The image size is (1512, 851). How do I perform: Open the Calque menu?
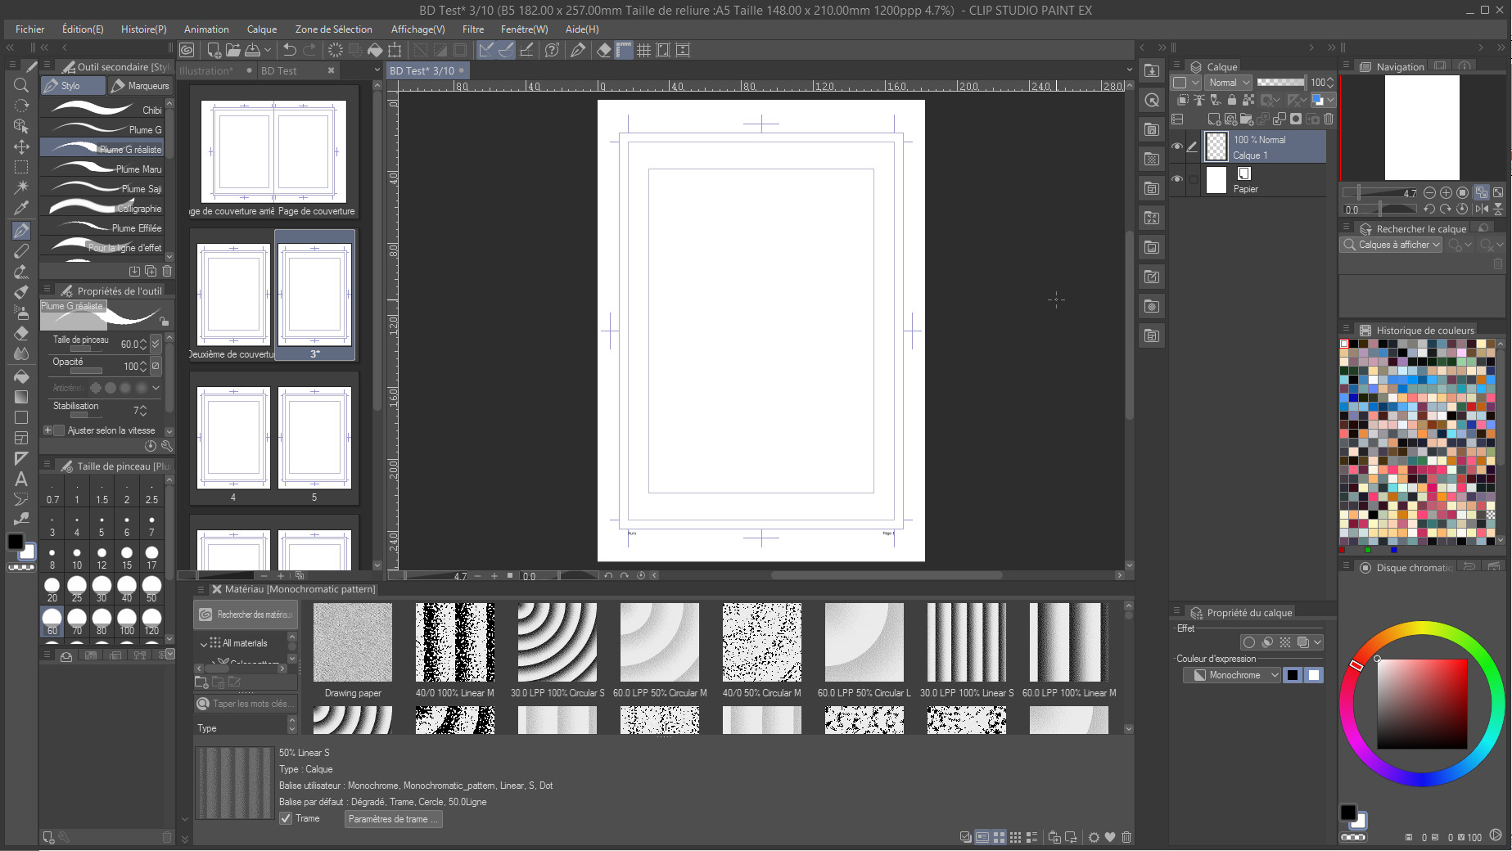[x=262, y=29]
